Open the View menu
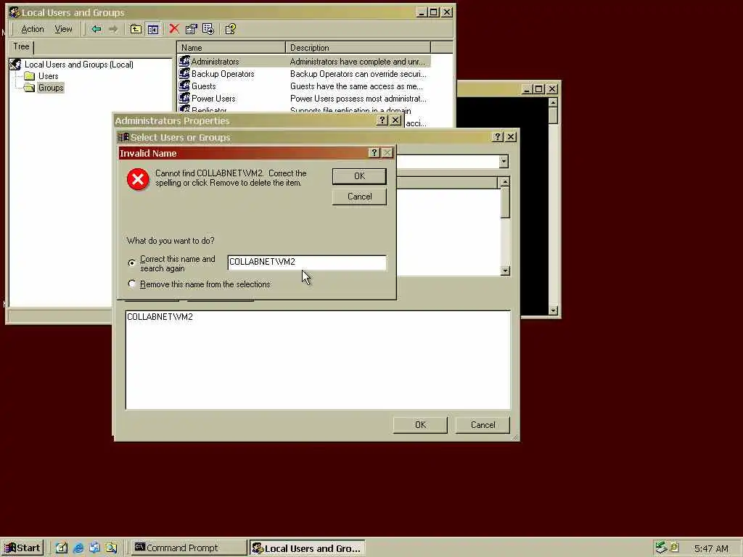The width and height of the screenshot is (743, 557). click(63, 29)
